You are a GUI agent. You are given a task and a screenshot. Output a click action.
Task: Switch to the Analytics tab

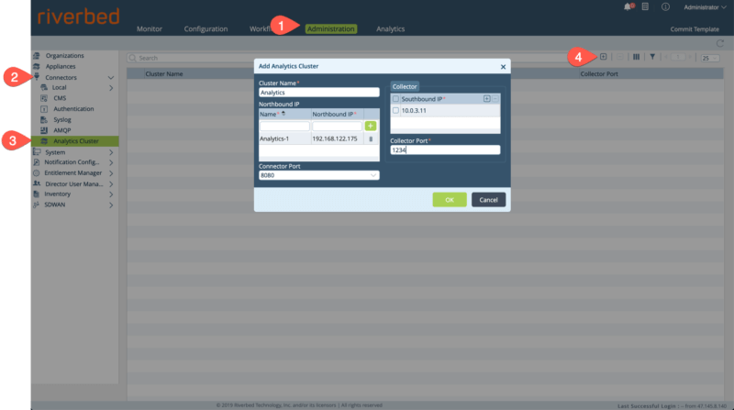click(391, 29)
